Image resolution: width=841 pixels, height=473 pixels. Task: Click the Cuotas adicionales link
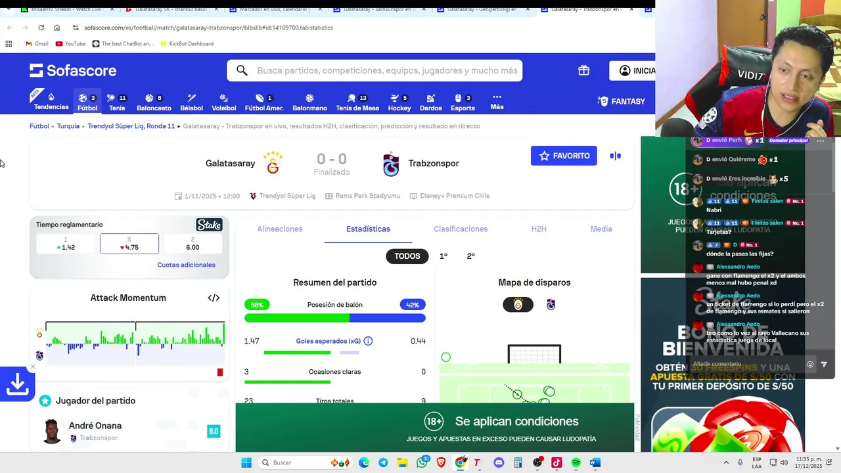[x=186, y=265]
